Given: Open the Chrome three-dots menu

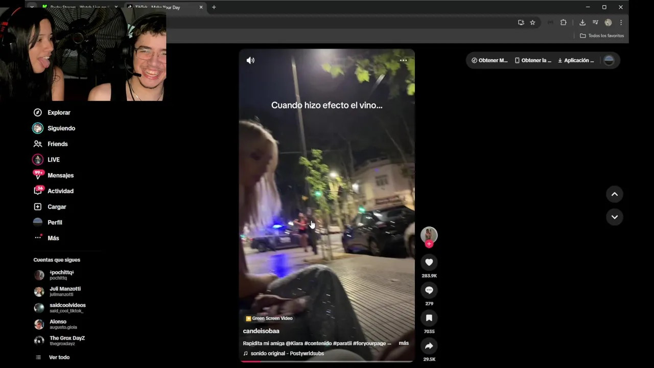Looking at the screenshot, I should (621, 22).
